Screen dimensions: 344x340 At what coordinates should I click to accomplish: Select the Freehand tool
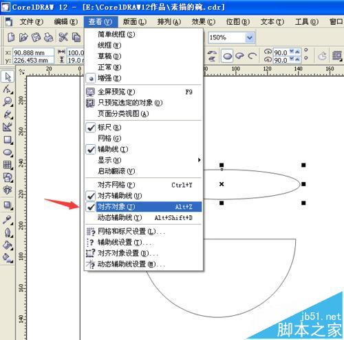click(8, 114)
